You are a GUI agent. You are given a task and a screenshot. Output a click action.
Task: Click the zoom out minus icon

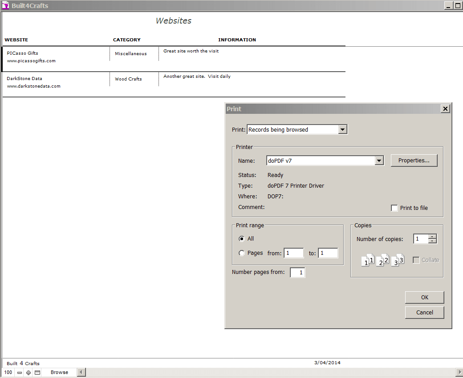tap(20, 373)
